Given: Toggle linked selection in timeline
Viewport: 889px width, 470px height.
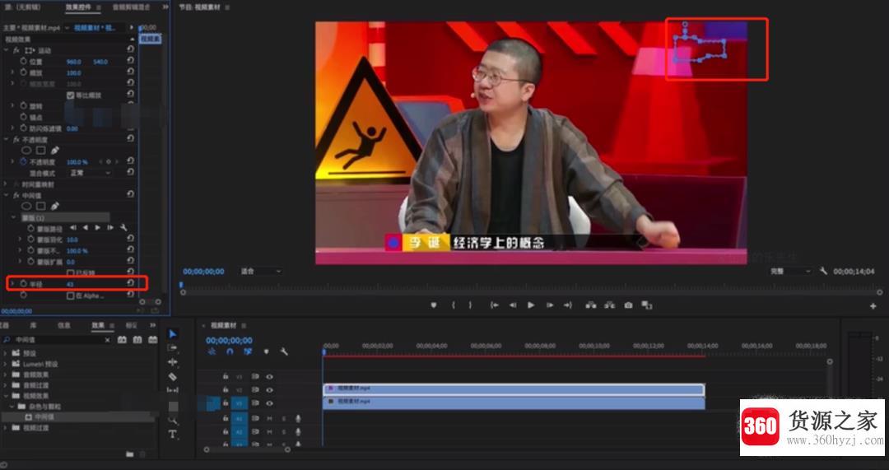Looking at the screenshot, I should (x=248, y=351).
